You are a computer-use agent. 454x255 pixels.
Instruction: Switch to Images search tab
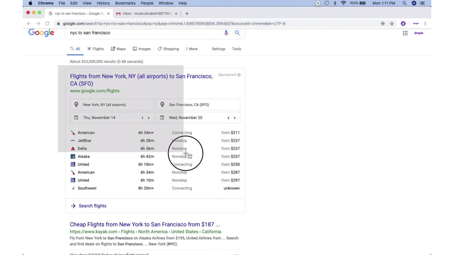coord(142,49)
